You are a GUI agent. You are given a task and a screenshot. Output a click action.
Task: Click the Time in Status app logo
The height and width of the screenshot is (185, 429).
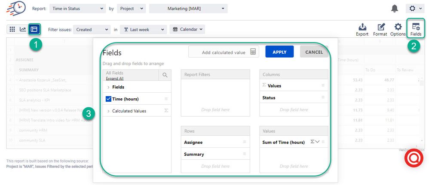tap(16, 8)
